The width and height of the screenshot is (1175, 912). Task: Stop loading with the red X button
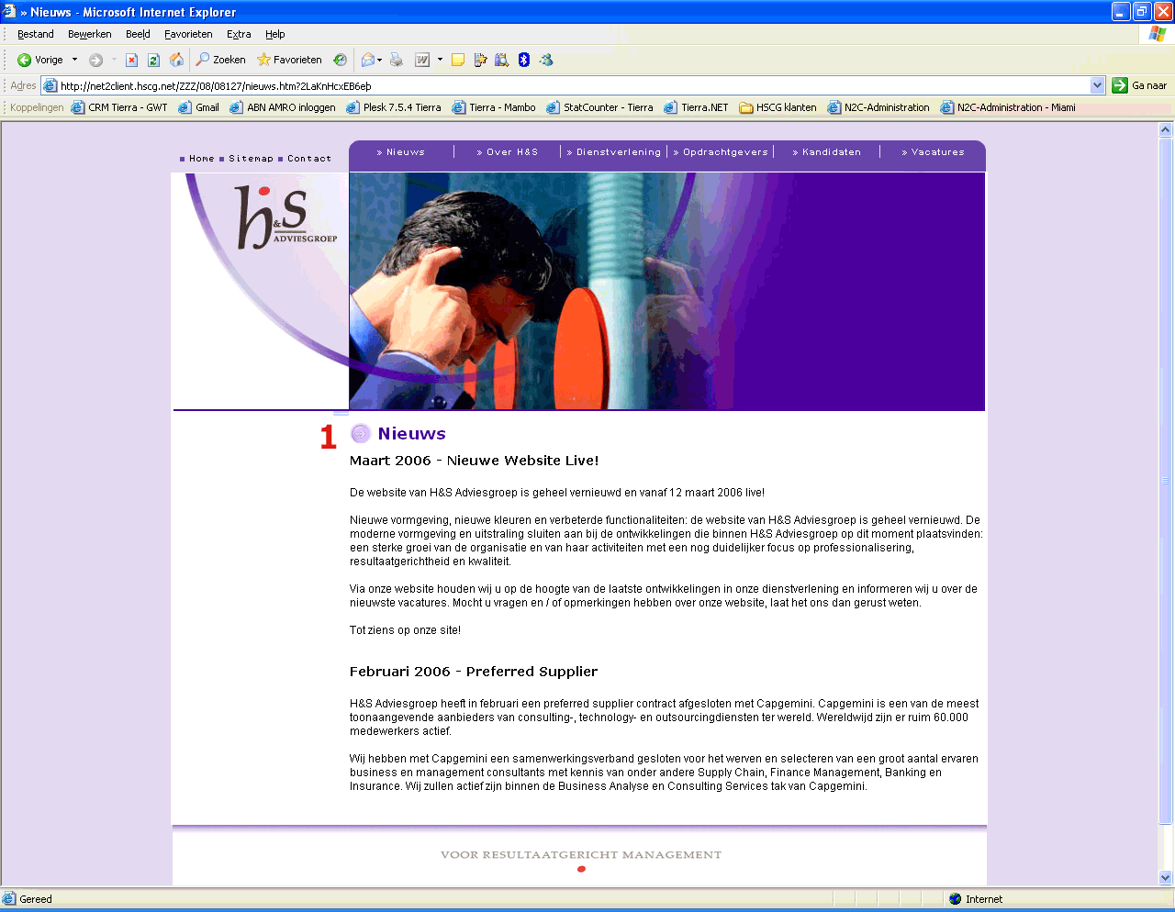131,60
